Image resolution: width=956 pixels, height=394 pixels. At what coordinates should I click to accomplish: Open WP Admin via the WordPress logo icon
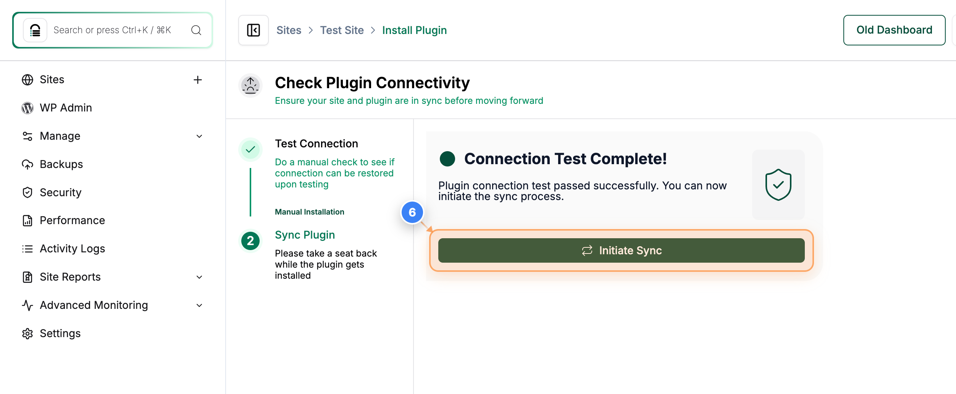click(27, 108)
